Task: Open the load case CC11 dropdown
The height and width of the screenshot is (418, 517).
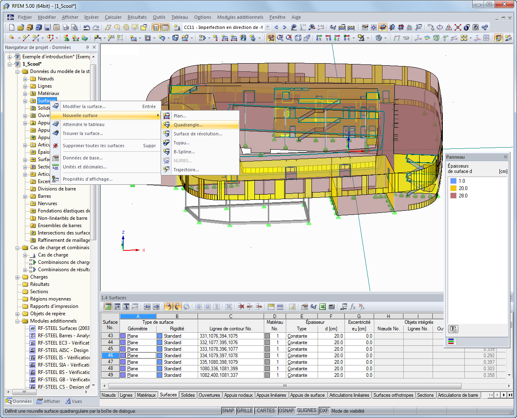Action: [x=268, y=27]
